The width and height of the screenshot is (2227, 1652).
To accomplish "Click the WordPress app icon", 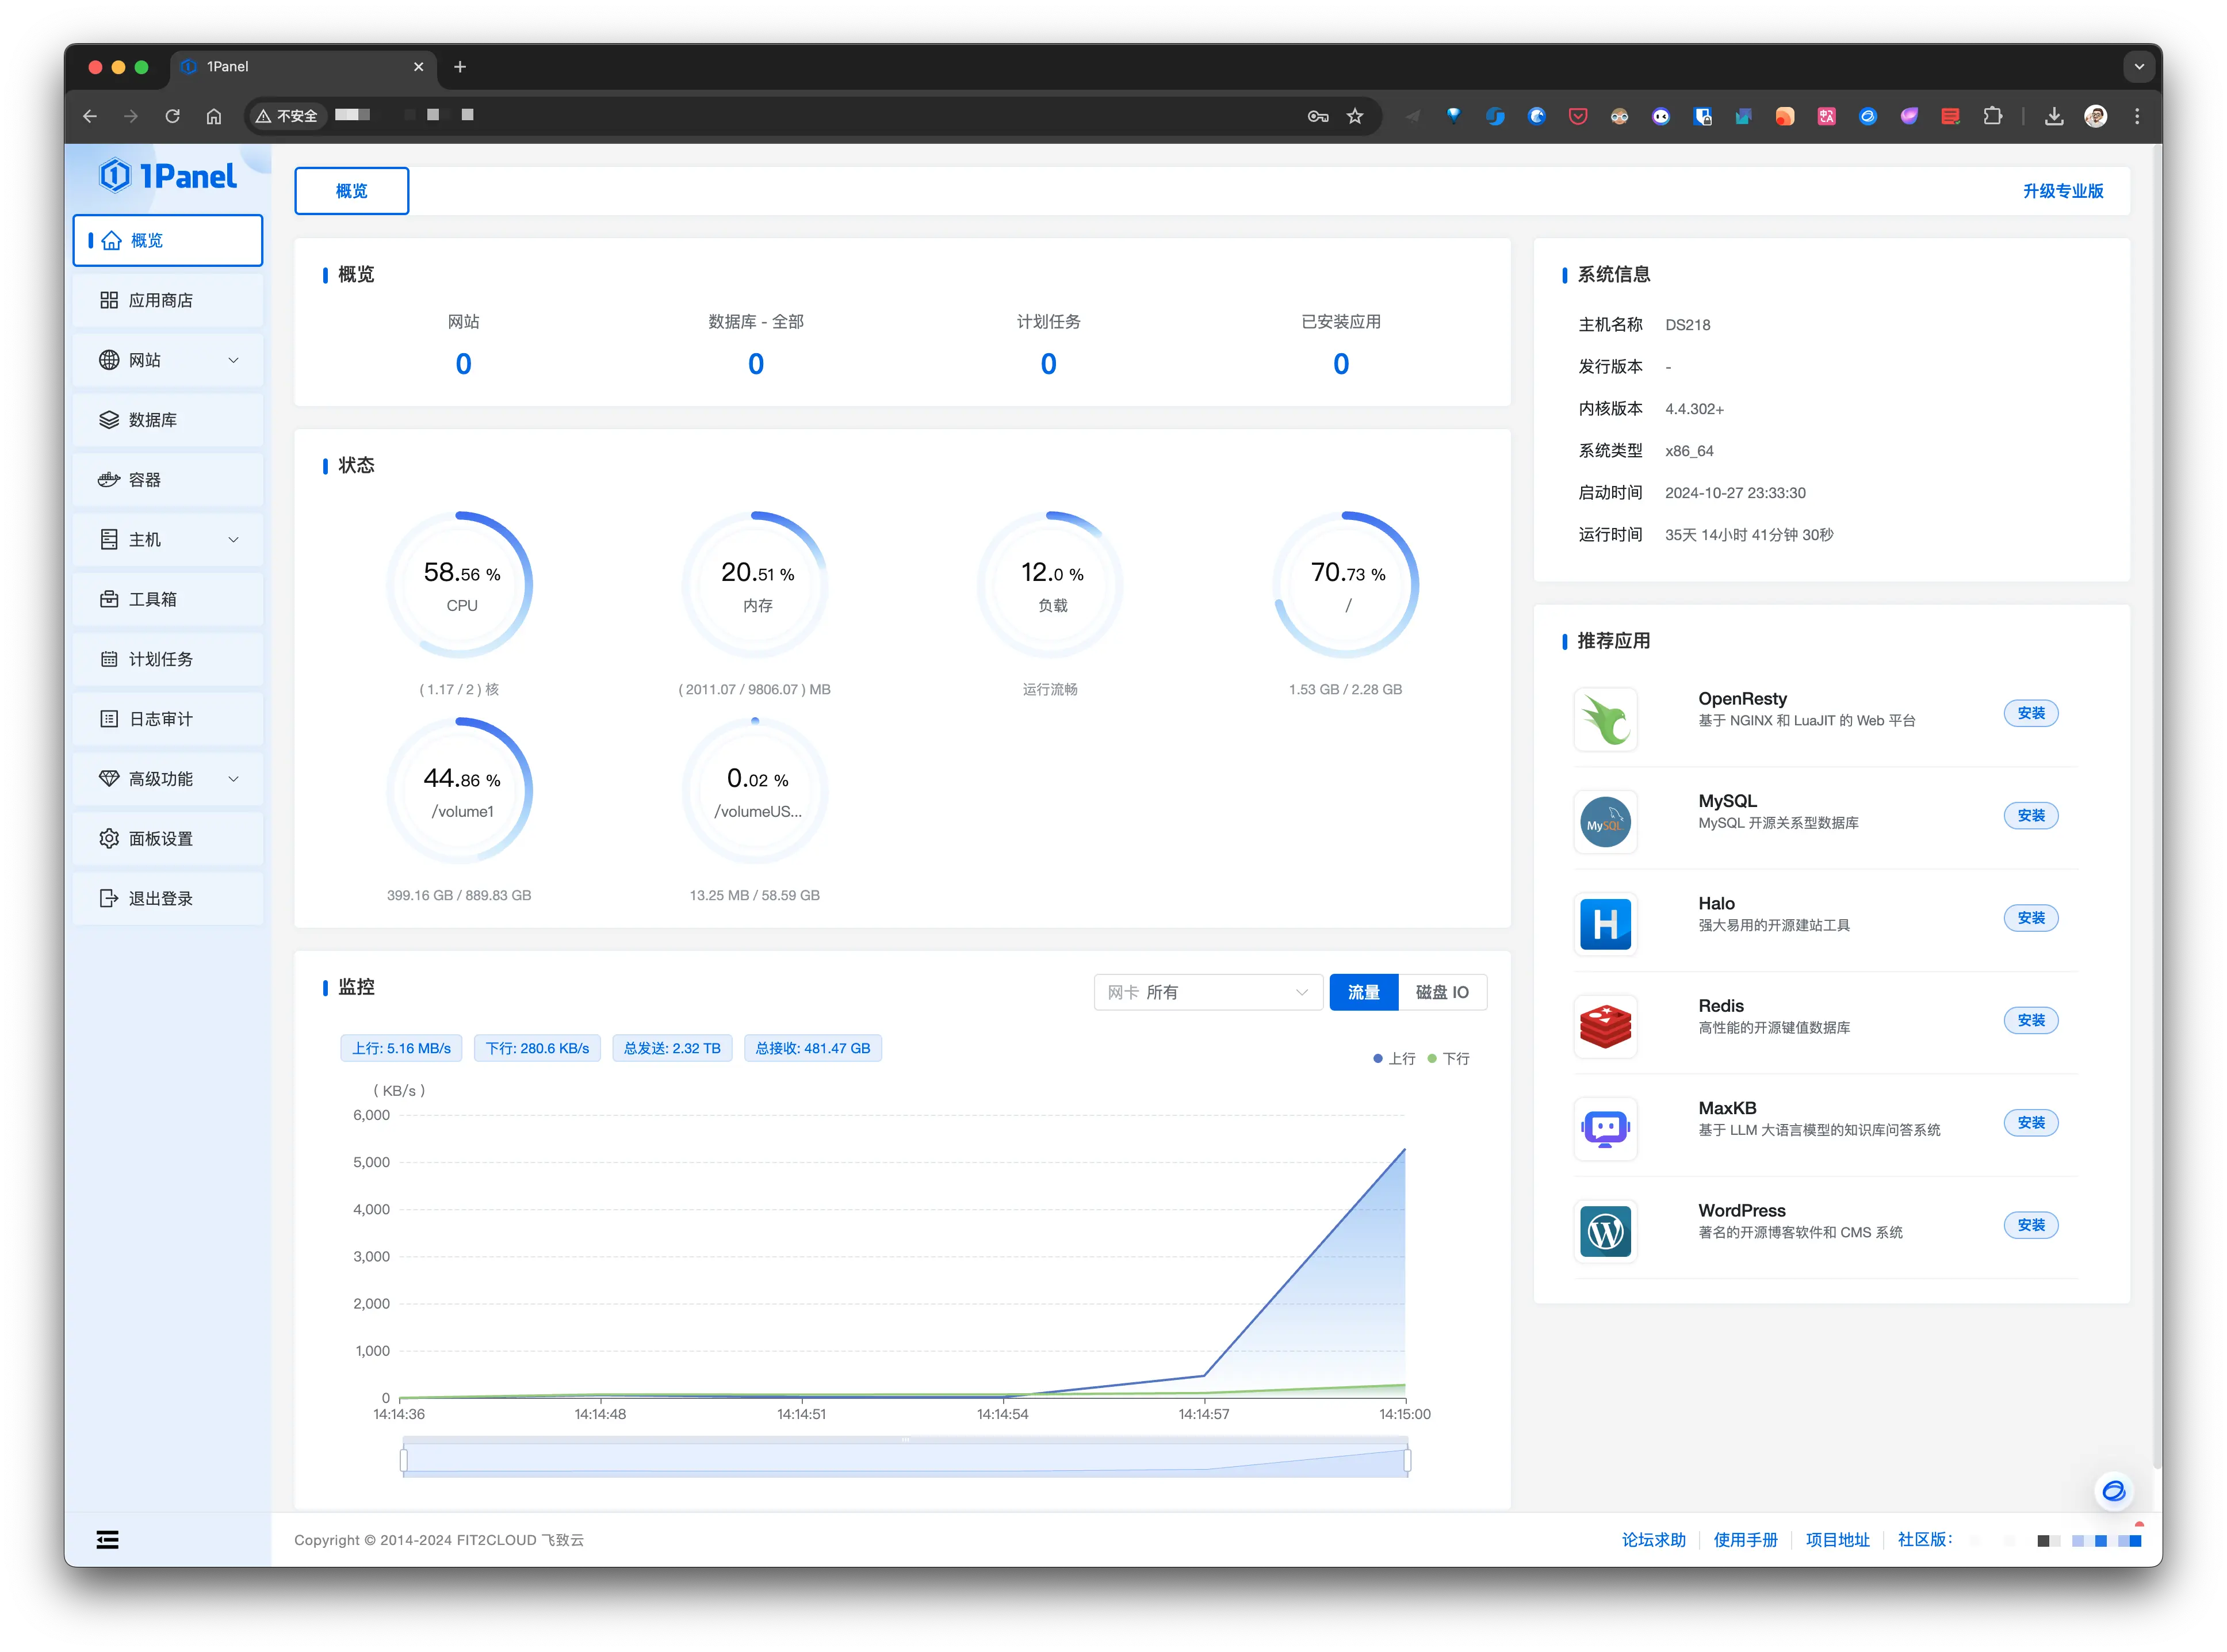I will click(x=1605, y=1231).
